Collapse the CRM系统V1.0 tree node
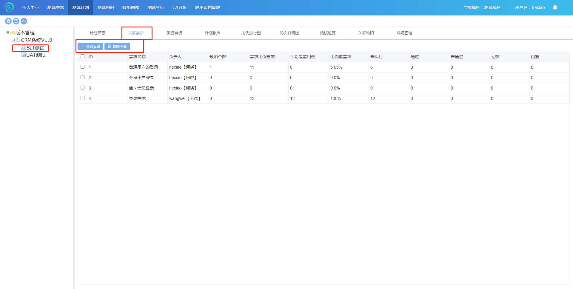This screenshot has width=573, height=289. pos(13,40)
